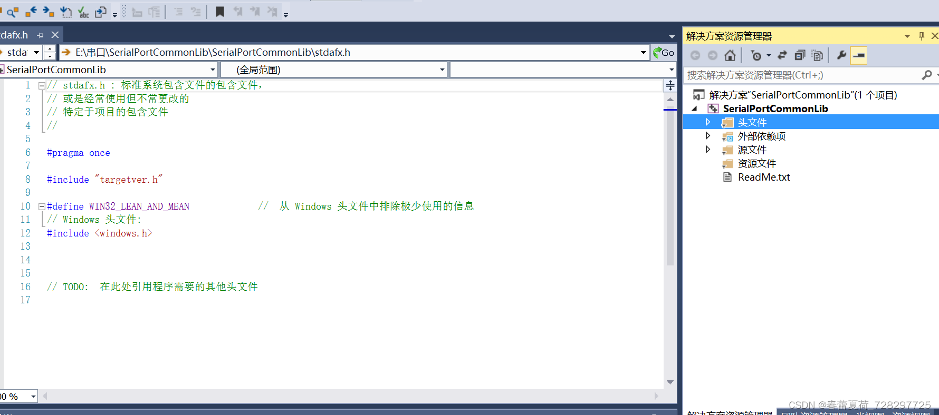The height and width of the screenshot is (415, 939).
Task: Collapse the SerialPortCommonLib project node
Action: [695, 108]
